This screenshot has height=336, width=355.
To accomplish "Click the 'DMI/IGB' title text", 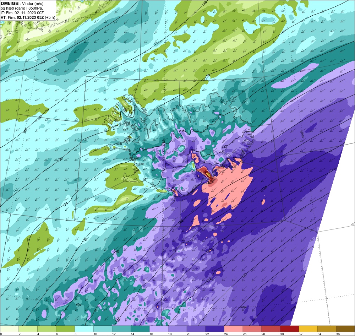I will click(x=10, y=4).
